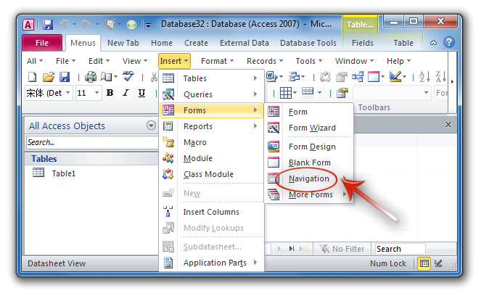481x296 pixels.
Task: Click the Undo icon in title bar
Action: point(64,24)
